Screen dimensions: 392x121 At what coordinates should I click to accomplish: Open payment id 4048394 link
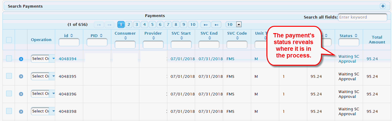[x=67, y=59]
